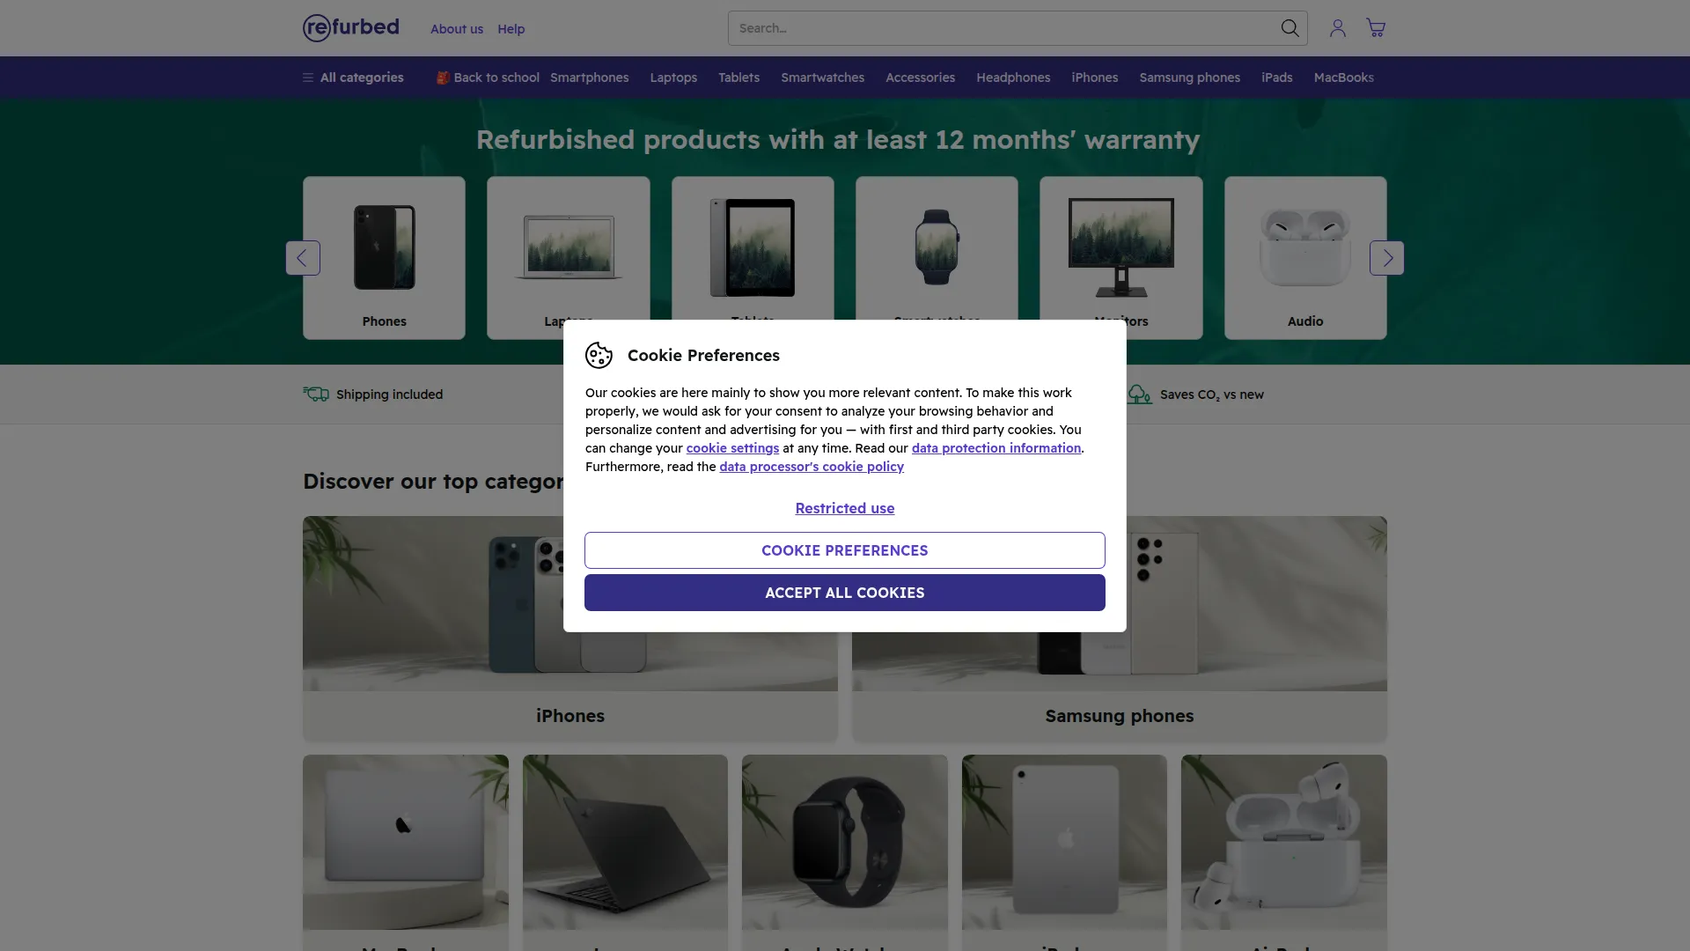Open the AirPods image tile
Viewport: 1690px width, 951px height.
1284,842
